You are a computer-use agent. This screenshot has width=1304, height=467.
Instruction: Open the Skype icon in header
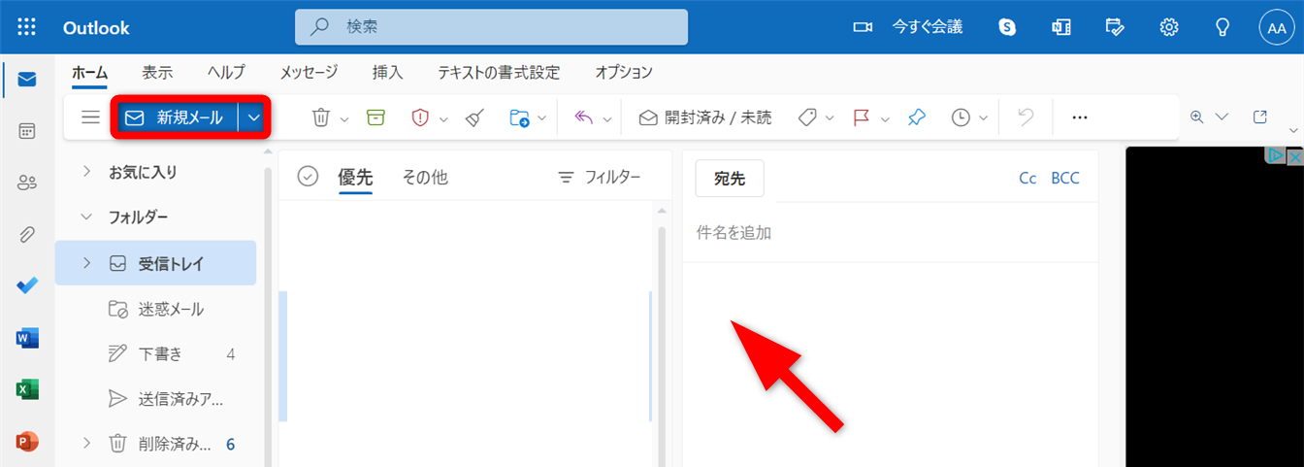pyautogui.click(x=1008, y=27)
